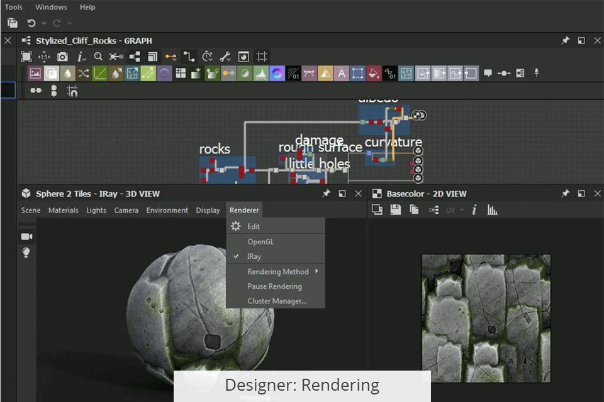Screen dimensions: 604x402
Task: Add a Value Processor node
Action: pyautogui.click(x=390, y=73)
